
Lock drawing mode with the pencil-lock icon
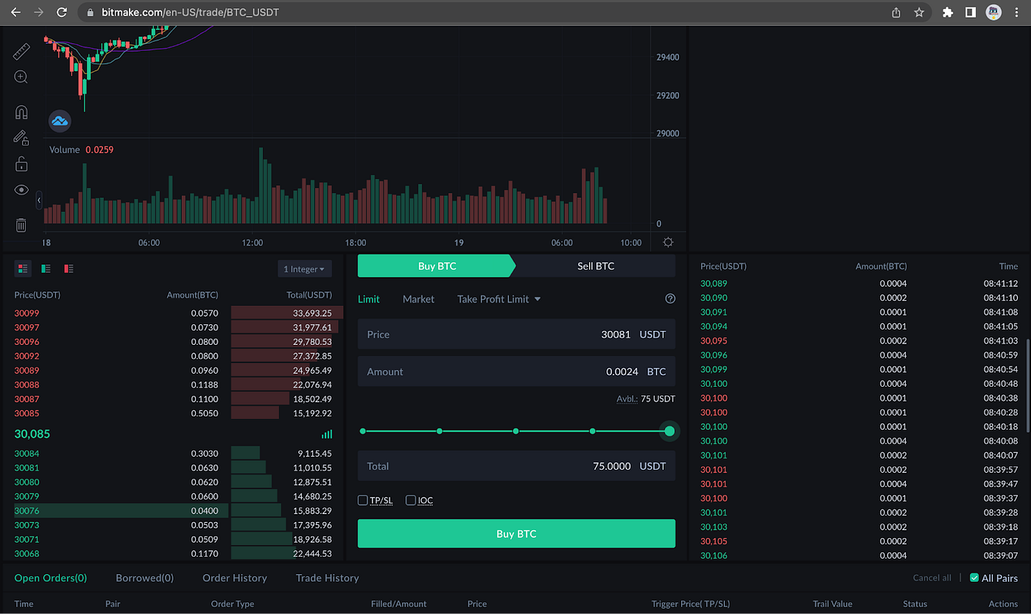(x=21, y=138)
